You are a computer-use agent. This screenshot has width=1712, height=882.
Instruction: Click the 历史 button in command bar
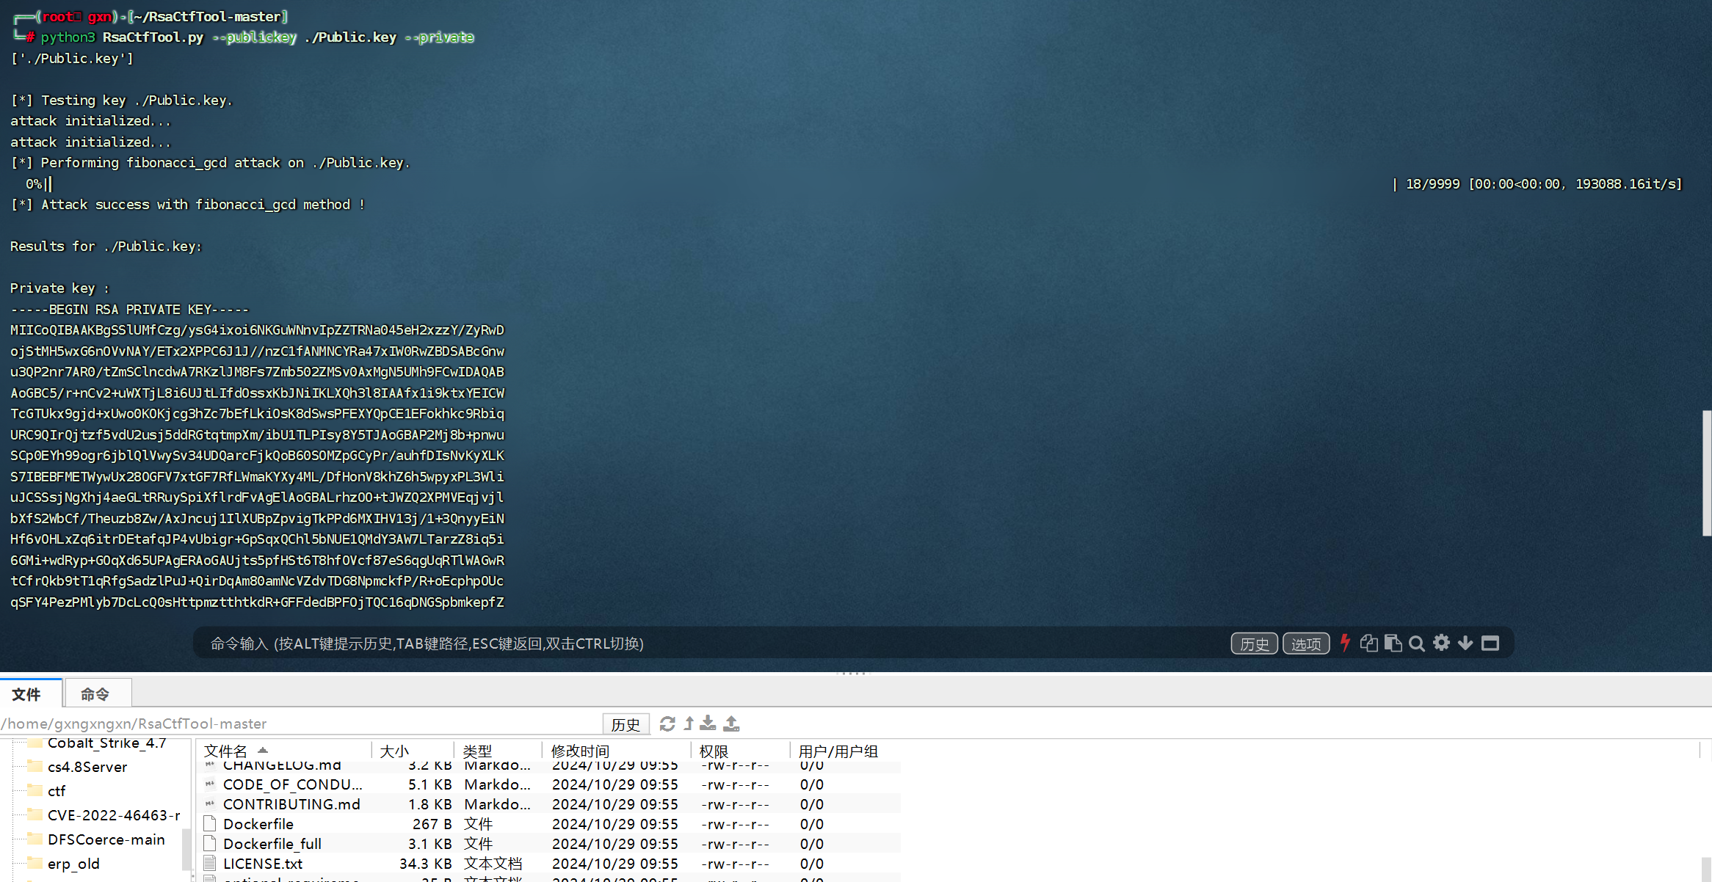point(1254,644)
